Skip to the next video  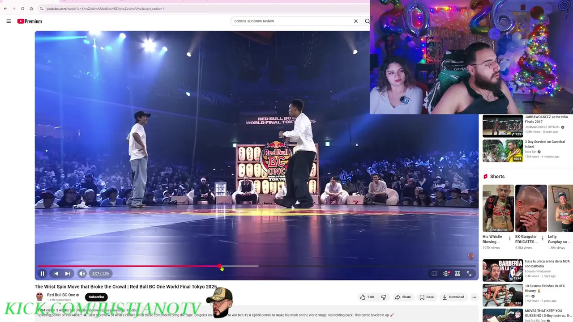68,273
